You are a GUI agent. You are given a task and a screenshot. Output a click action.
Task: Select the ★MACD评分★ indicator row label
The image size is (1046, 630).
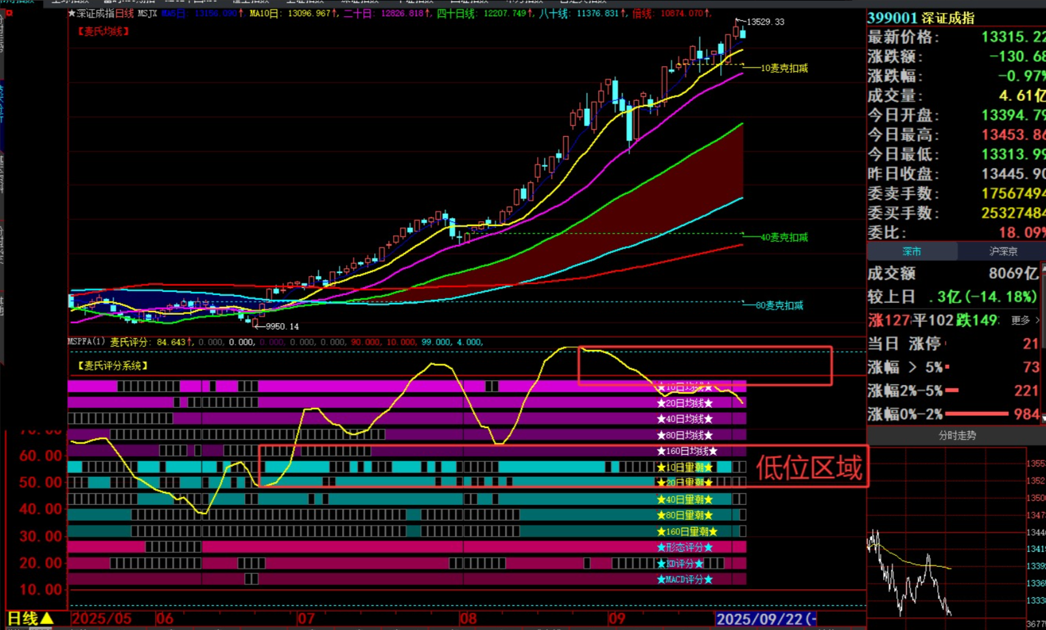pyautogui.click(x=684, y=579)
